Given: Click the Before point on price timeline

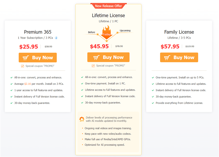Looking at the screenshot, I should pos(98,34).
